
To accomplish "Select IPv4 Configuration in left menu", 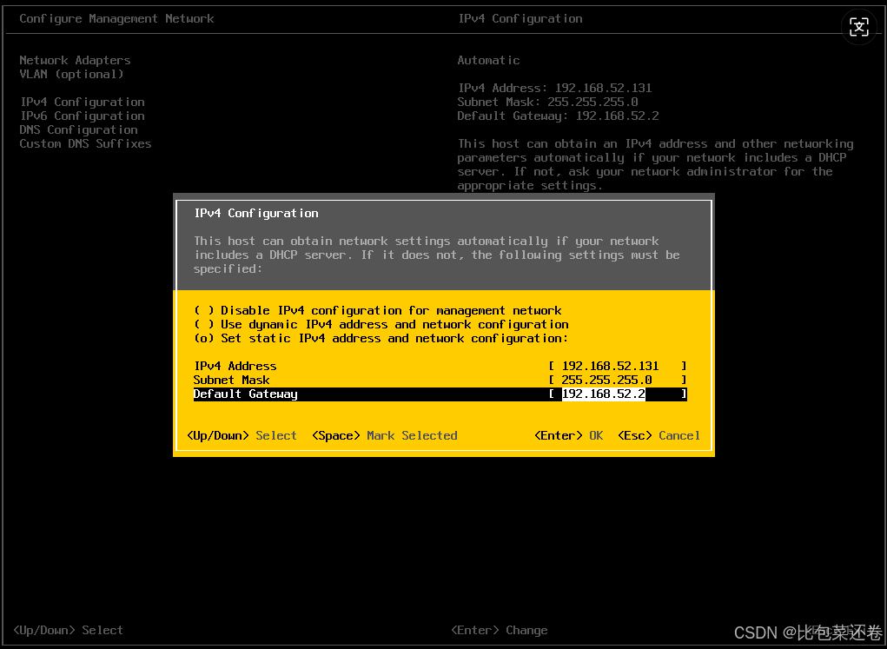I will 83,102.
